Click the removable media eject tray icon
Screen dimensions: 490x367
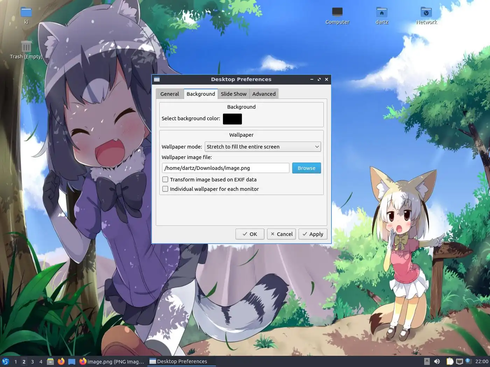point(427,361)
